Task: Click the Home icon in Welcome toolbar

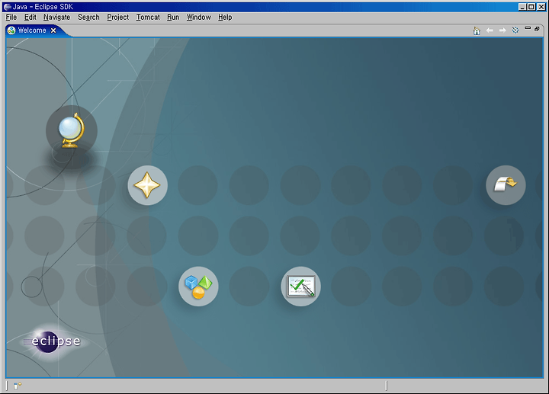Action: [477, 30]
